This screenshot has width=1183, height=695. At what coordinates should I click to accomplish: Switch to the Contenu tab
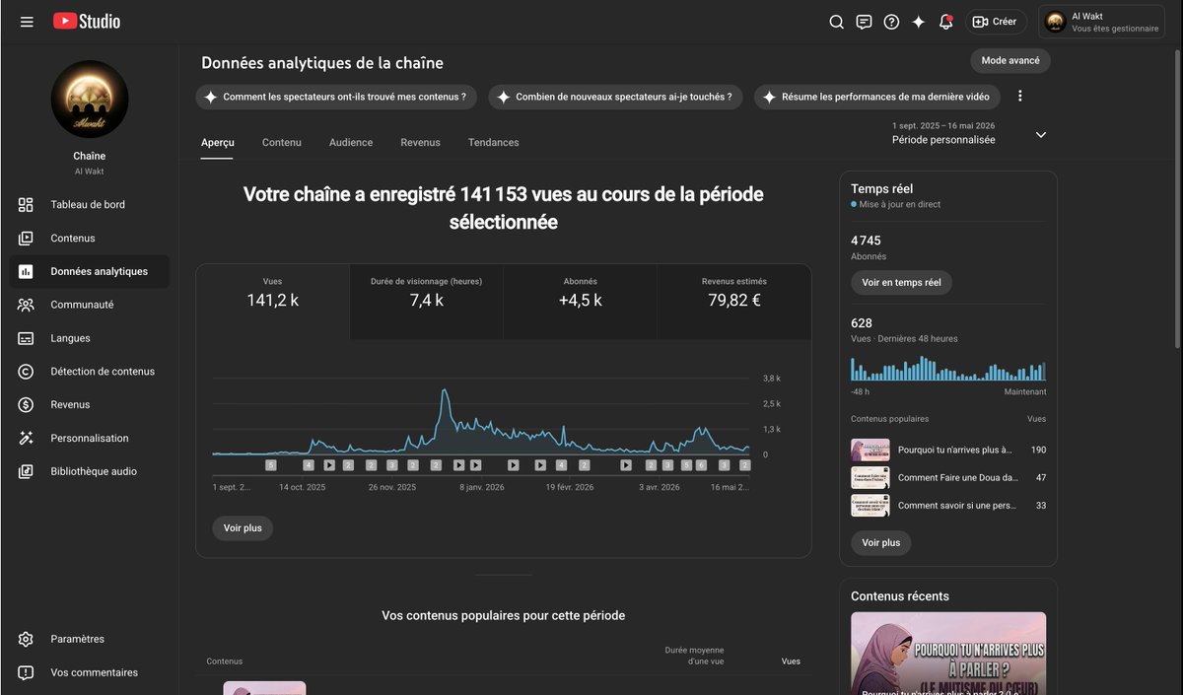282,142
